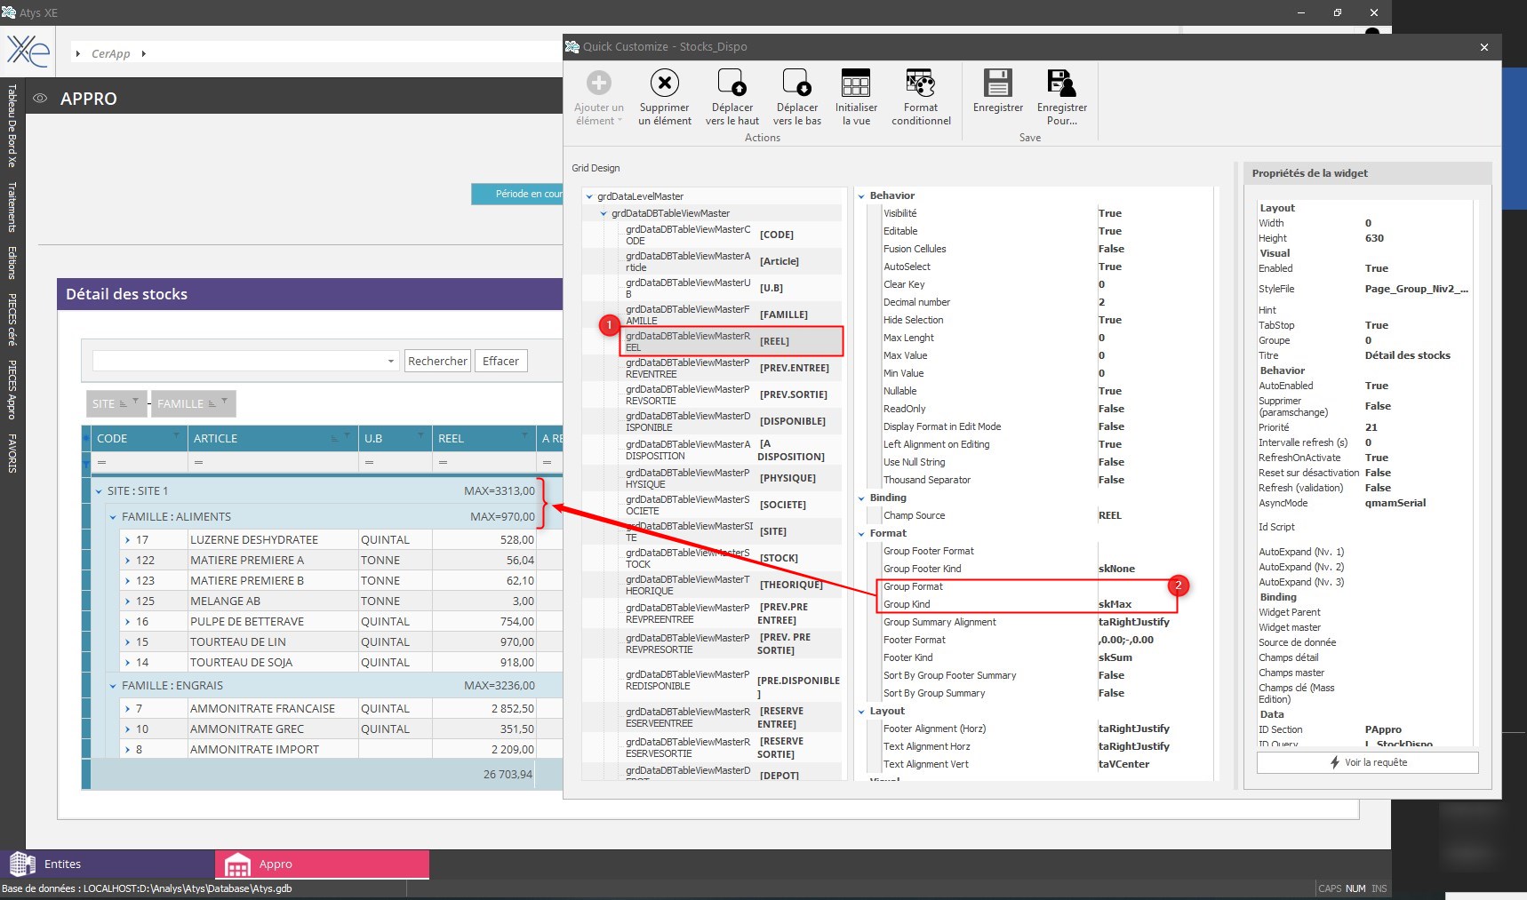This screenshot has width=1527, height=900.
Task: Collapse the FAMILLE : ENGRAIS group
Action: click(113, 686)
